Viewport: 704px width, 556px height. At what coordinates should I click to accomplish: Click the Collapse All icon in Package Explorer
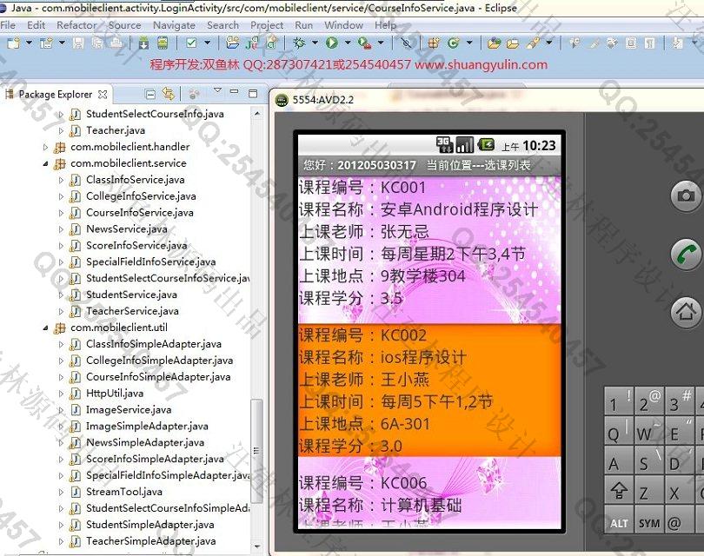pos(150,94)
